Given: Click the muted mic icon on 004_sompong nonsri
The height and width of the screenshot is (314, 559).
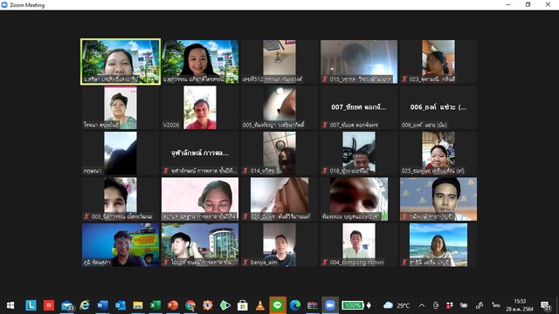Looking at the screenshot, I should pos(325,263).
